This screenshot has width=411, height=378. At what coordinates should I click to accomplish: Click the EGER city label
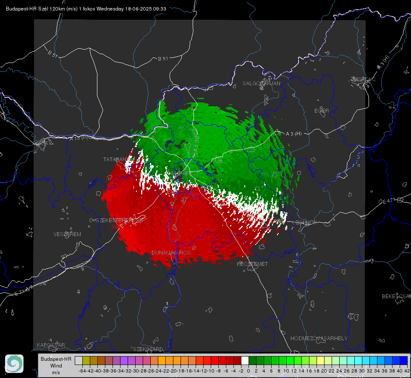[322, 111]
